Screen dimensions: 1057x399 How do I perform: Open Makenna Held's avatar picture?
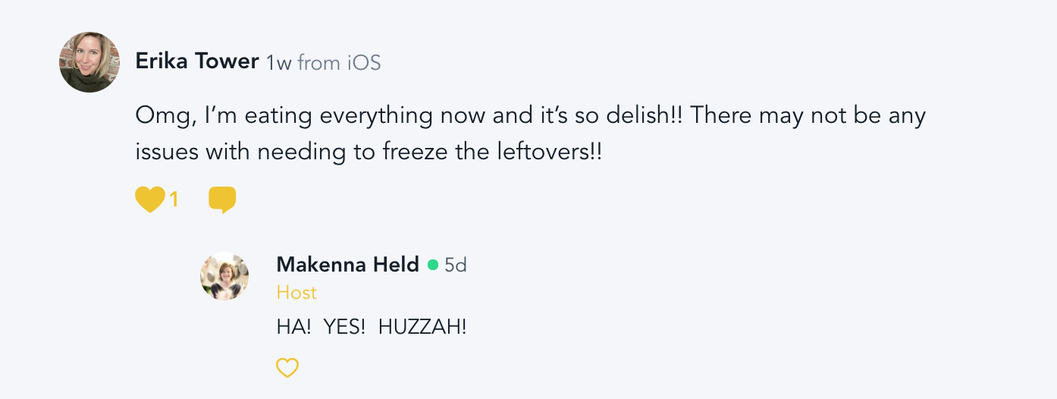click(224, 276)
